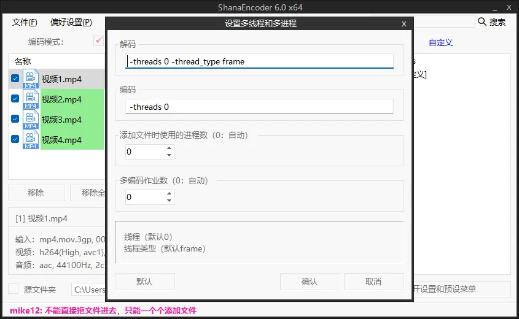Click the 自定义 link
The height and width of the screenshot is (319, 519).
point(440,42)
